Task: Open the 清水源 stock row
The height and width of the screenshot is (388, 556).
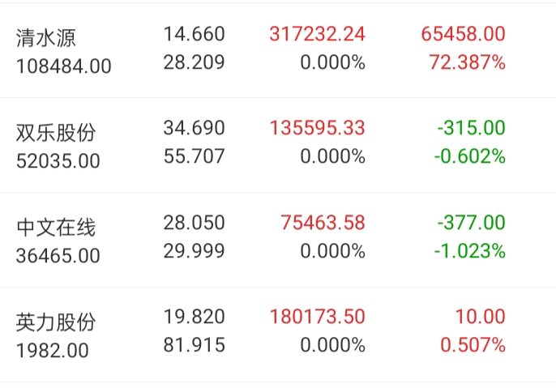Action: pos(47,37)
